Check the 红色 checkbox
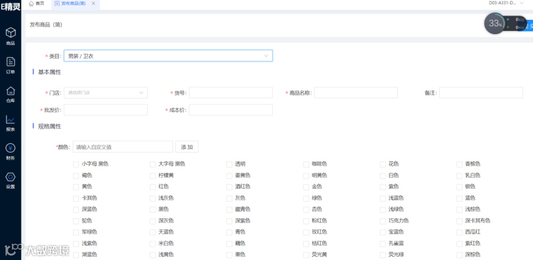The image size is (533, 260). [x=152, y=186]
